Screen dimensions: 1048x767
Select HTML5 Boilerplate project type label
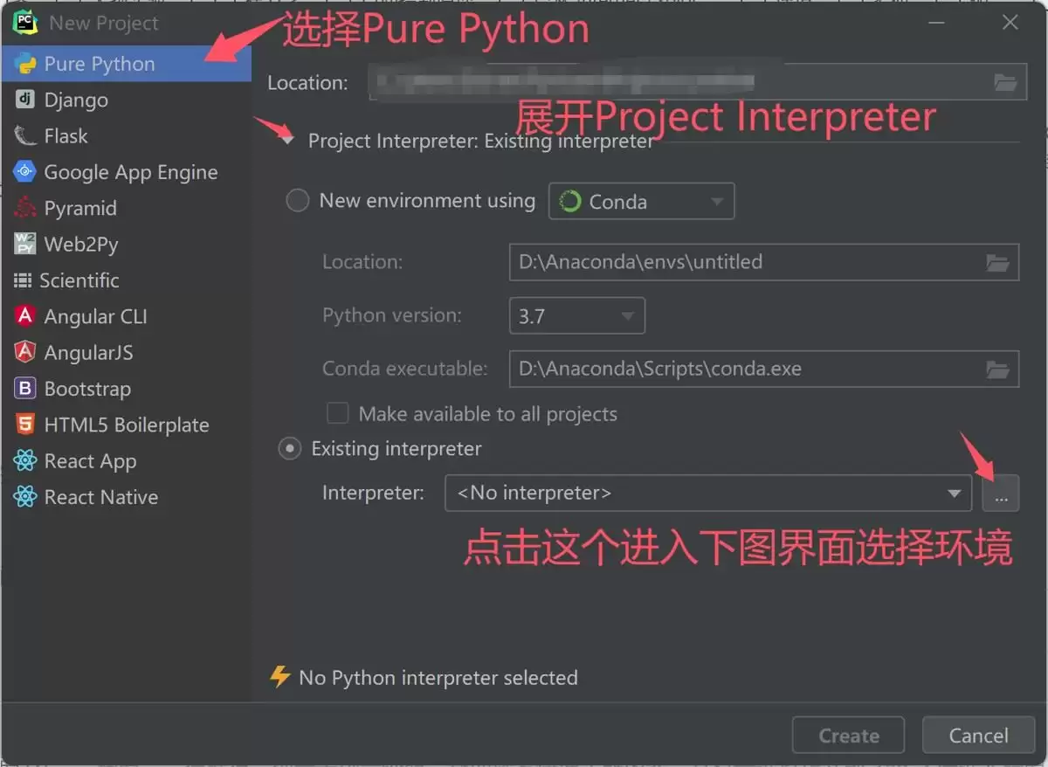click(x=127, y=425)
